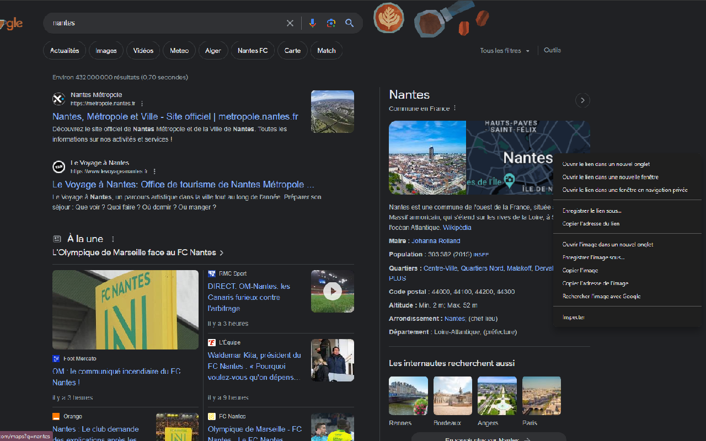Clear the search query using the X icon
Viewport: 706px width, 441px height.
click(x=290, y=23)
